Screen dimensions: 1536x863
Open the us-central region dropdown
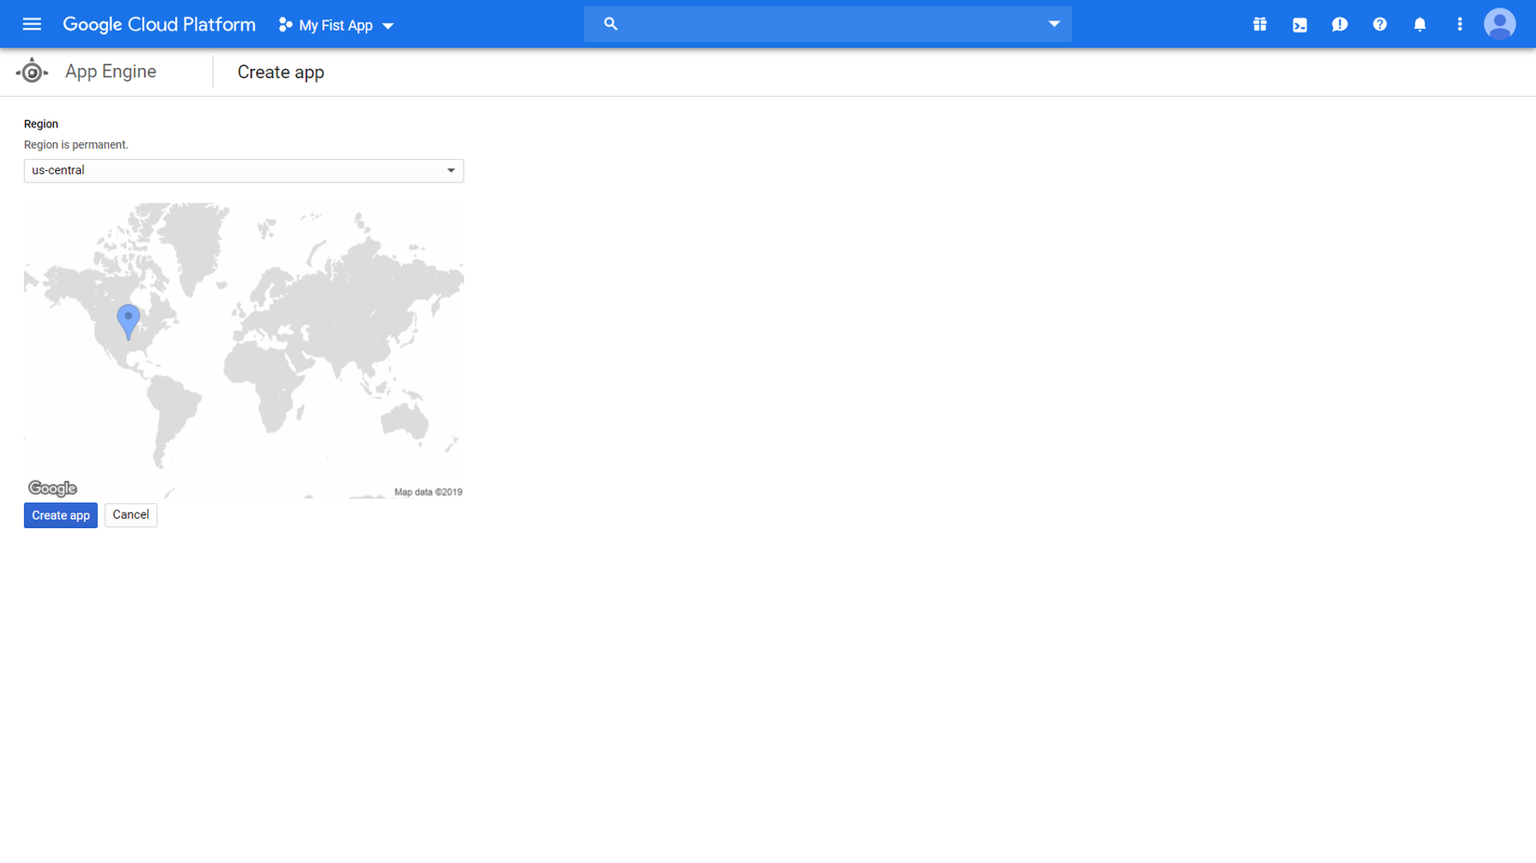(x=244, y=170)
